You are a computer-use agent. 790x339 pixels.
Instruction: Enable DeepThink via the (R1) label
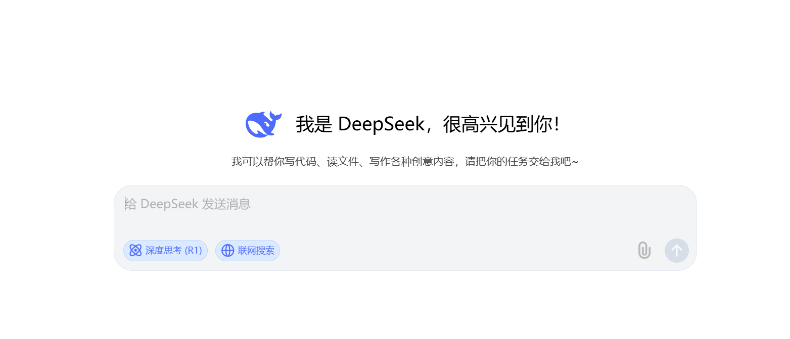(x=193, y=251)
